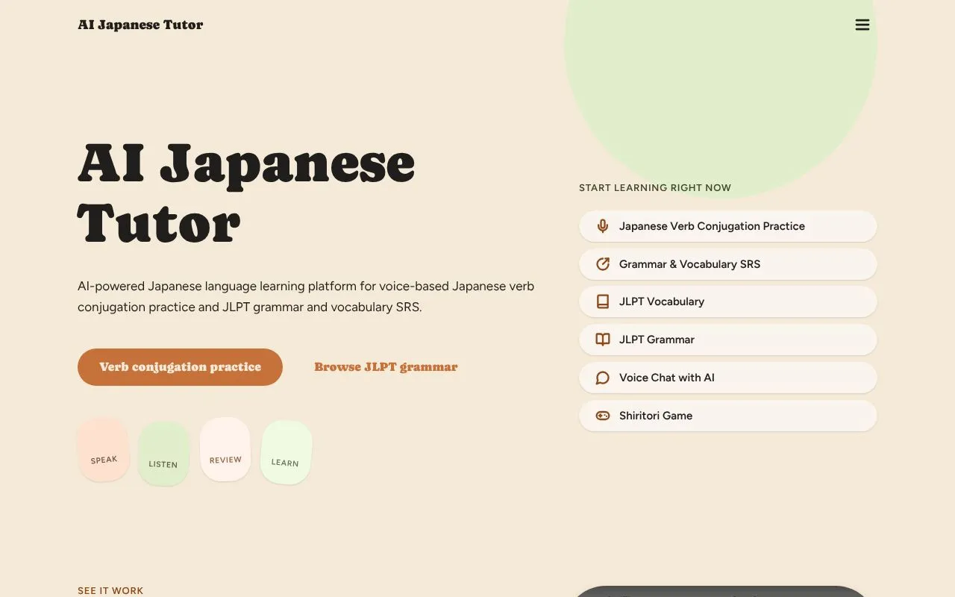Go to AI Japanese Tutor home logo
The height and width of the screenshot is (597, 955).
tap(140, 25)
